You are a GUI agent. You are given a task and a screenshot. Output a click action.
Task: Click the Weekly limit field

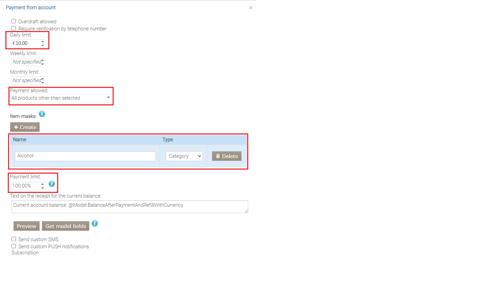26,62
